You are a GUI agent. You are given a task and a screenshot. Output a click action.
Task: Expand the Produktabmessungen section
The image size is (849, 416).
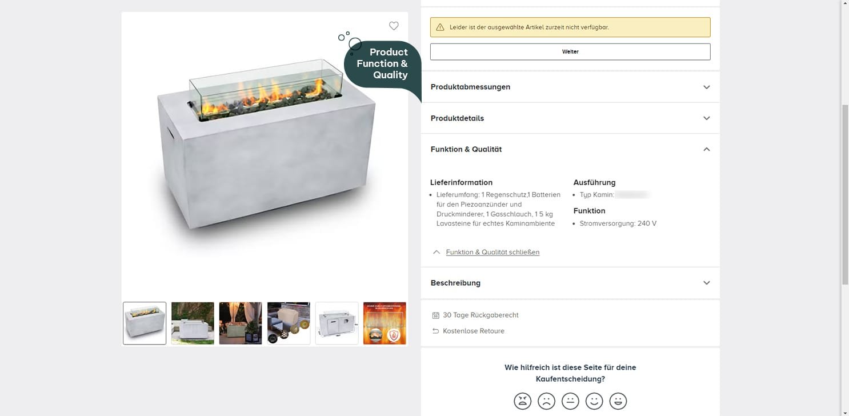point(570,87)
